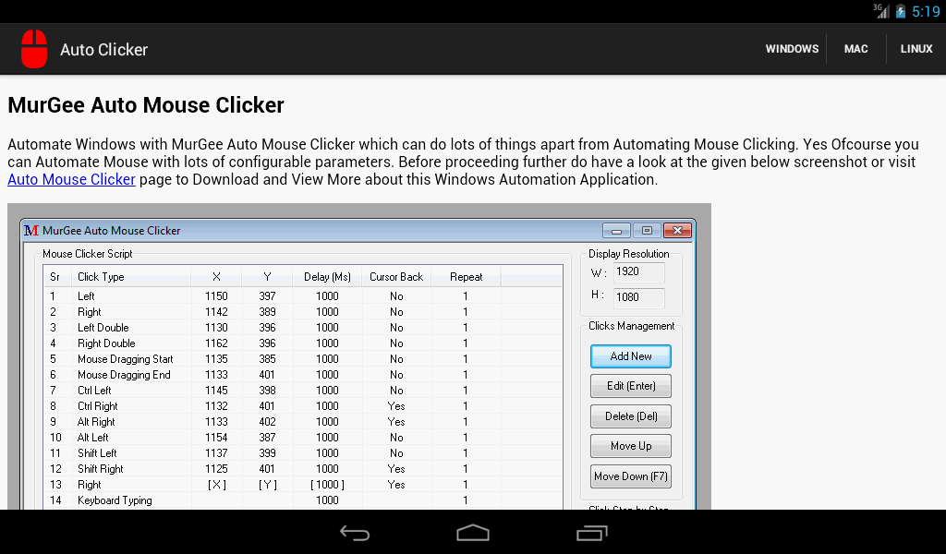This screenshot has width=946, height=554.
Task: Select the Right Double row
Action: 303,343
